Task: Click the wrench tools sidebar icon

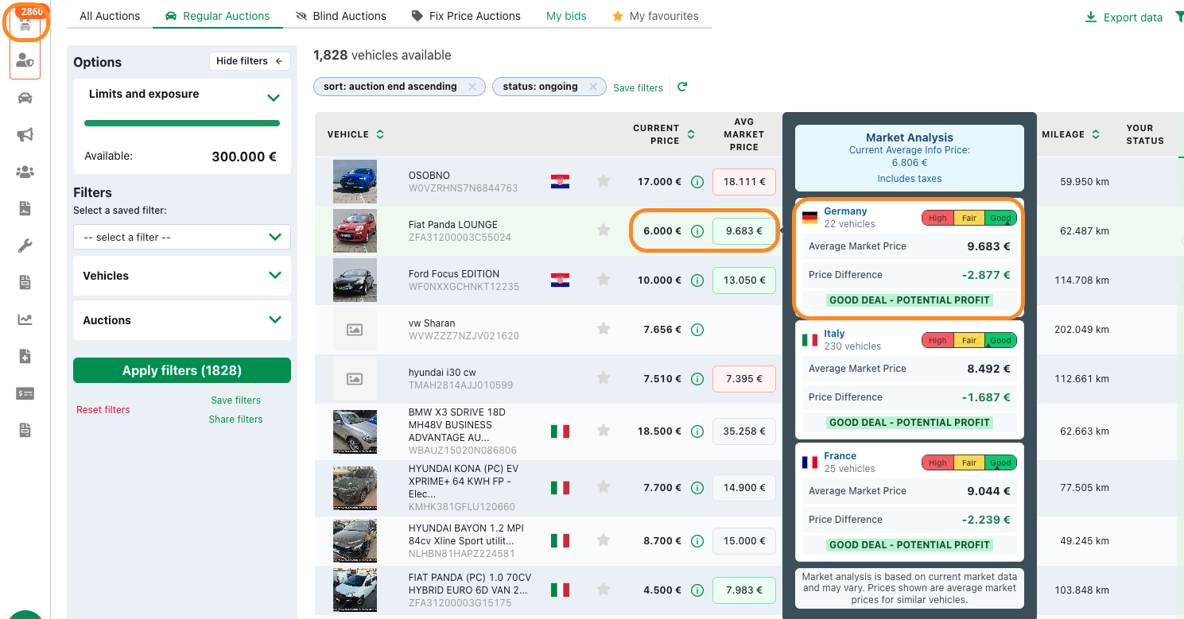Action: [25, 246]
